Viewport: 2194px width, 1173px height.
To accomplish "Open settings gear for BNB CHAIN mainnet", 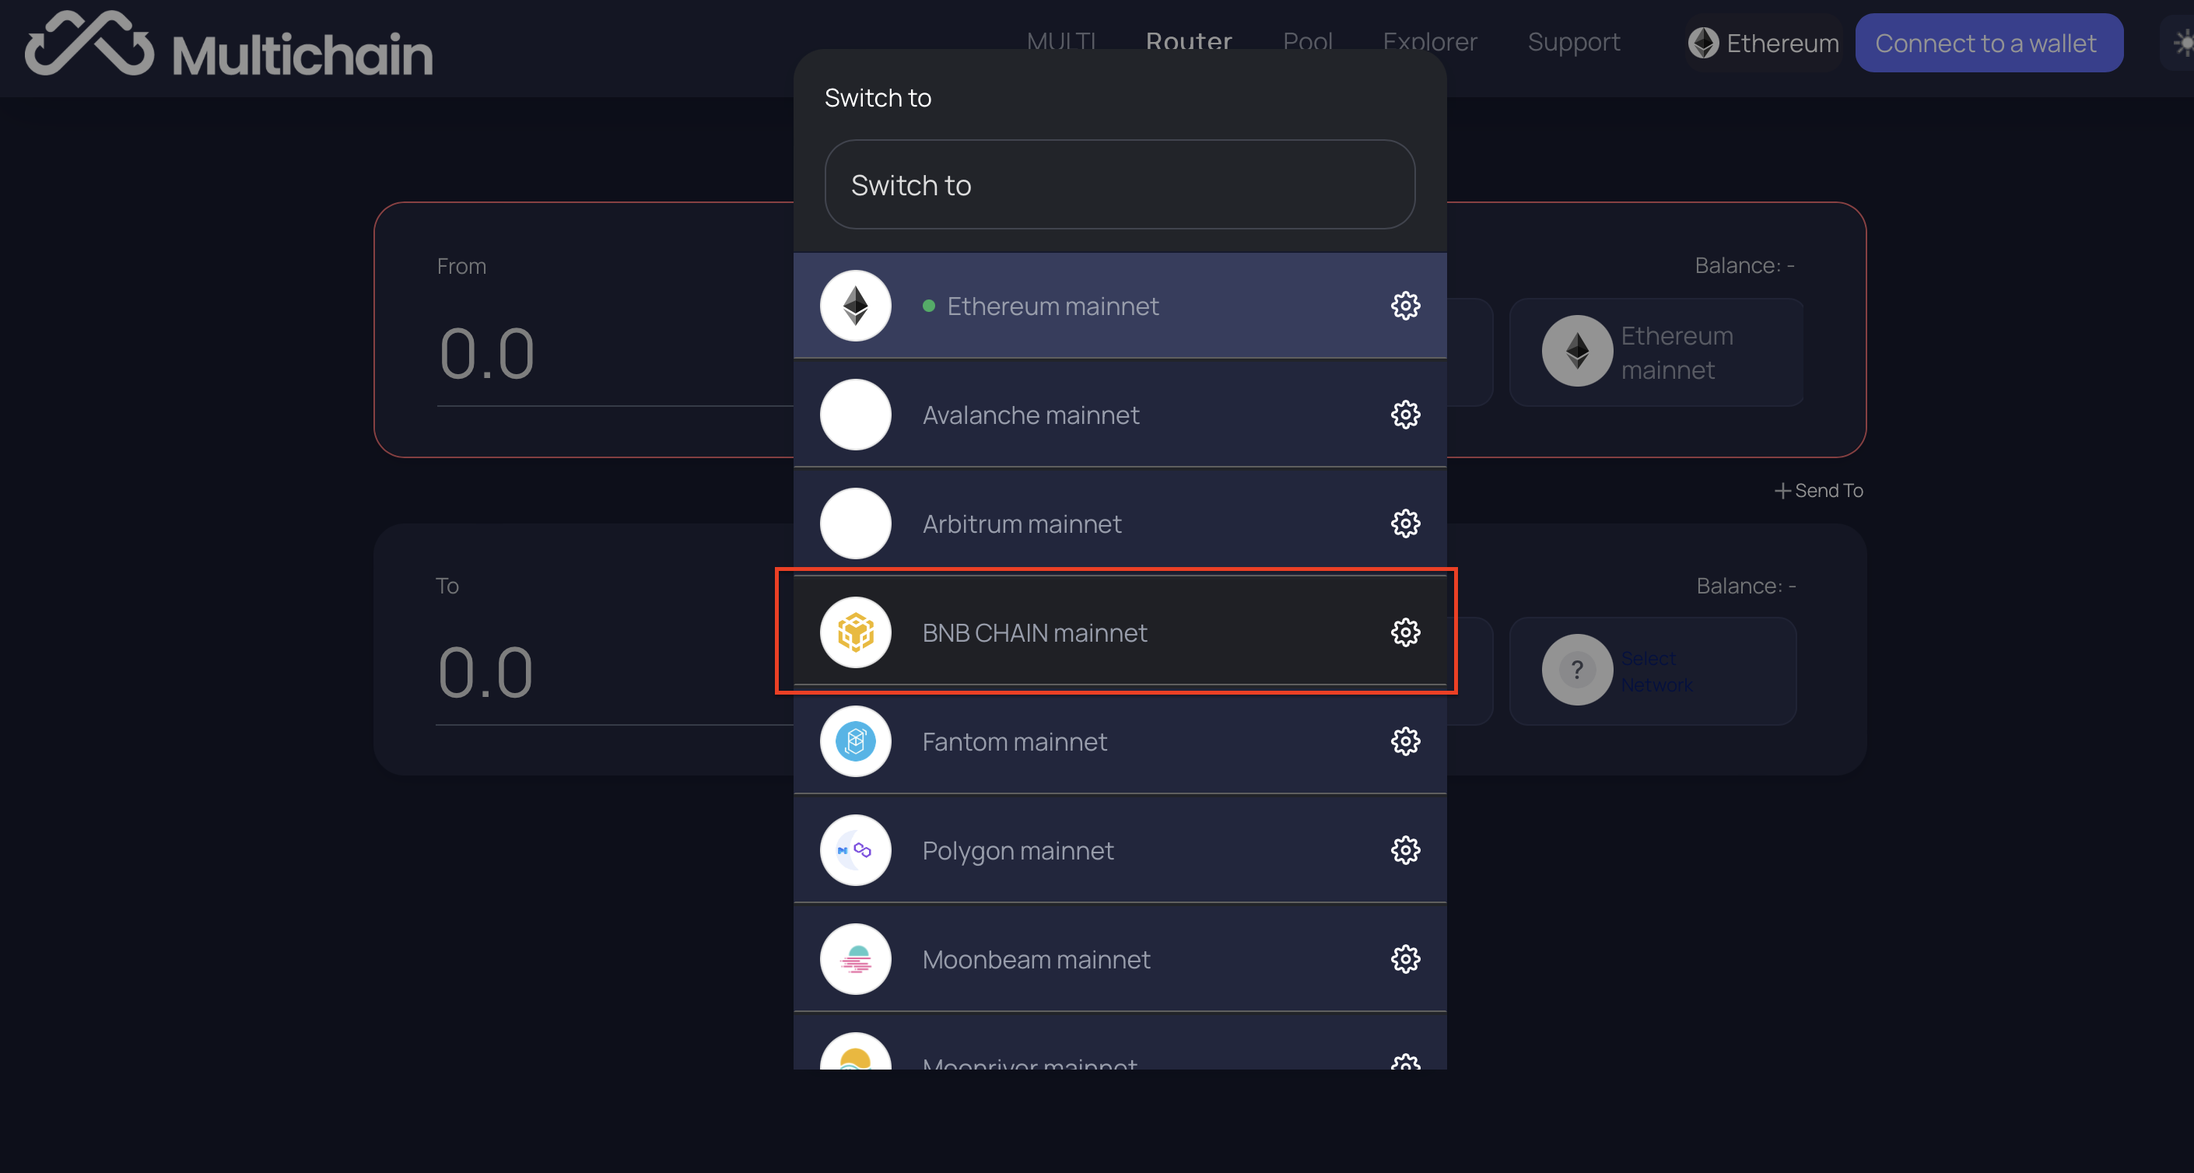I will pyautogui.click(x=1405, y=632).
